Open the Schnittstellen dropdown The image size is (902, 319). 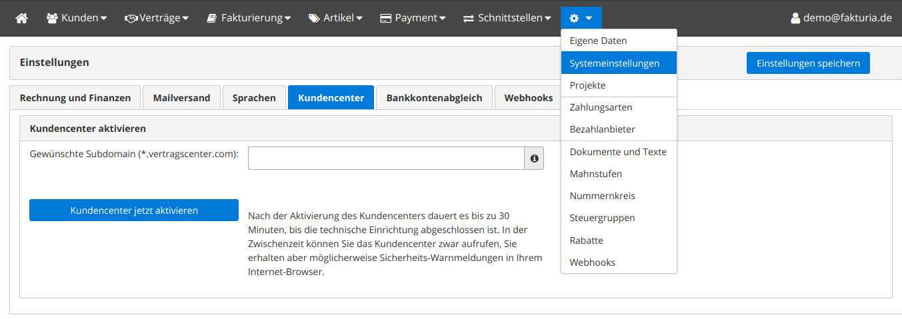tap(507, 18)
